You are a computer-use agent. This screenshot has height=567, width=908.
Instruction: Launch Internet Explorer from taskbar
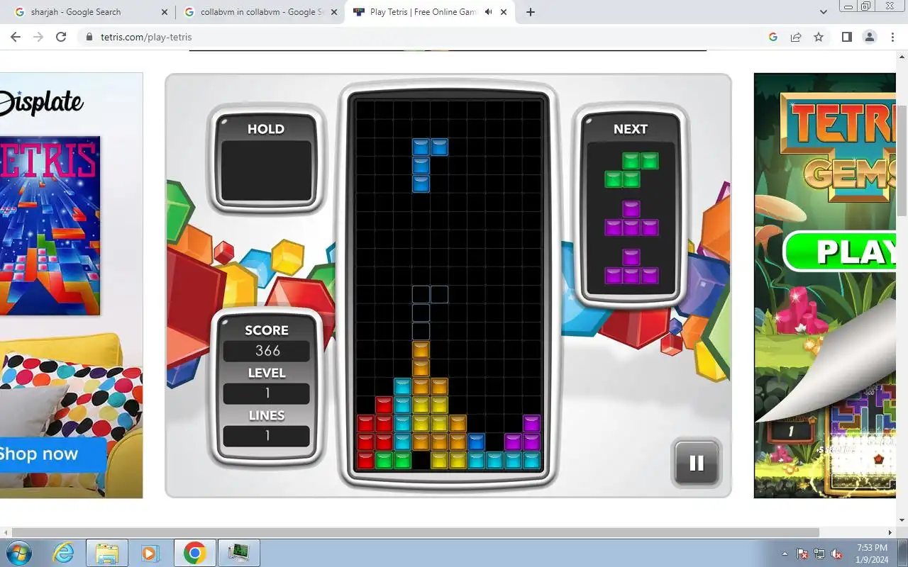point(63,553)
